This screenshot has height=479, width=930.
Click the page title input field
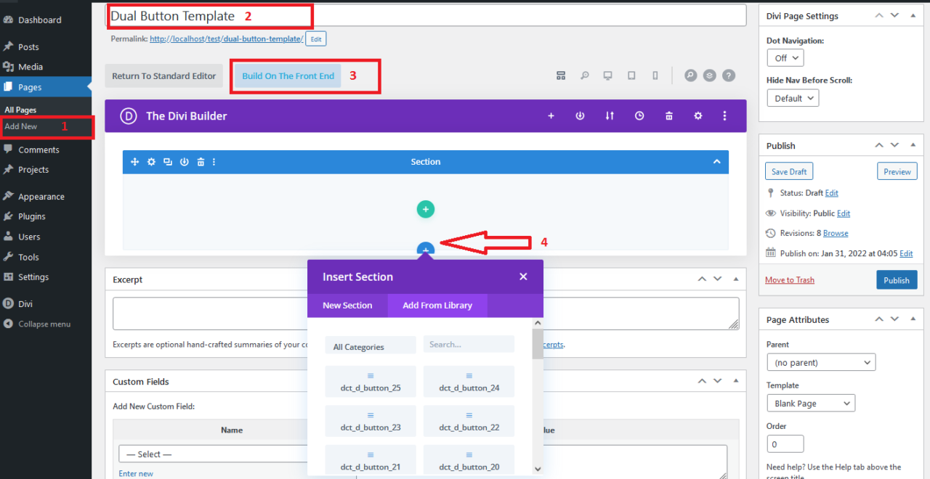[426, 15]
